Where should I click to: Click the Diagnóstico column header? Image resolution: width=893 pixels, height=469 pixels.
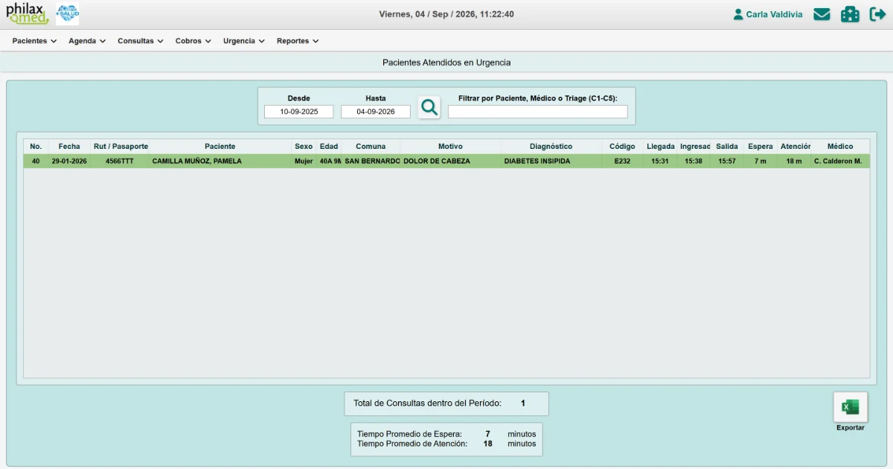pos(551,147)
